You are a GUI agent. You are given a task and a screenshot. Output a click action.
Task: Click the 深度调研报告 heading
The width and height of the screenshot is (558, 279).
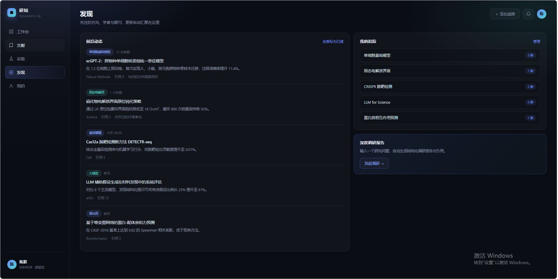[372, 143]
